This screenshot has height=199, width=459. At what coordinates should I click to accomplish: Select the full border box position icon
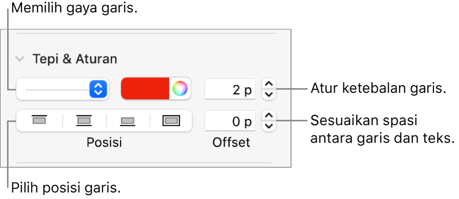(x=171, y=121)
